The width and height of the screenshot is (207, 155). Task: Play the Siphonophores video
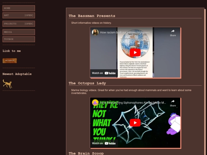point(135,122)
